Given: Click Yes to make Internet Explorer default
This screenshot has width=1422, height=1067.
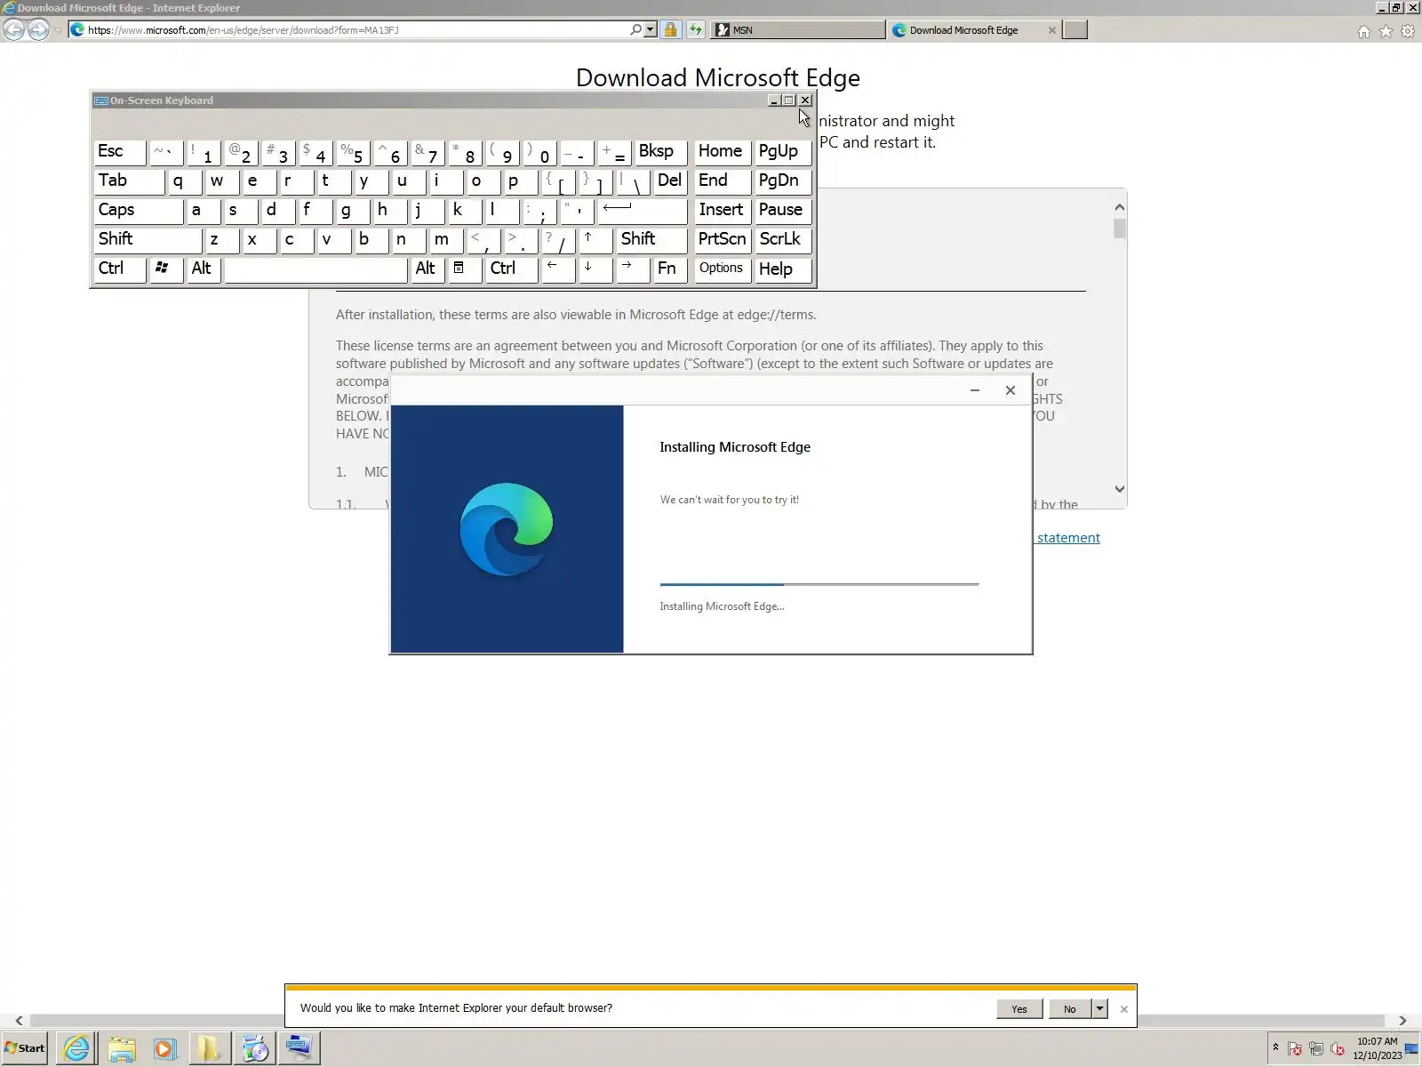Looking at the screenshot, I should pos(1019,1009).
